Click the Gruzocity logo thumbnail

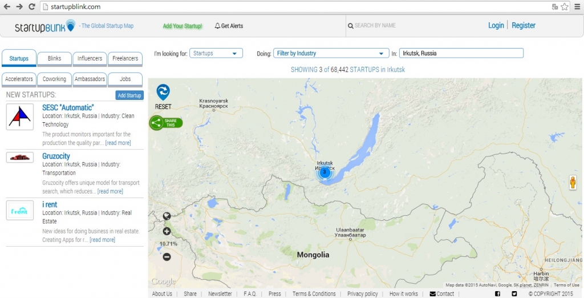point(20,158)
